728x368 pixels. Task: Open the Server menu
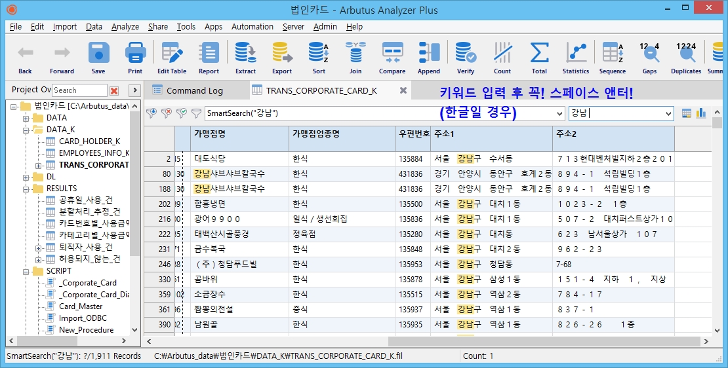(x=293, y=27)
